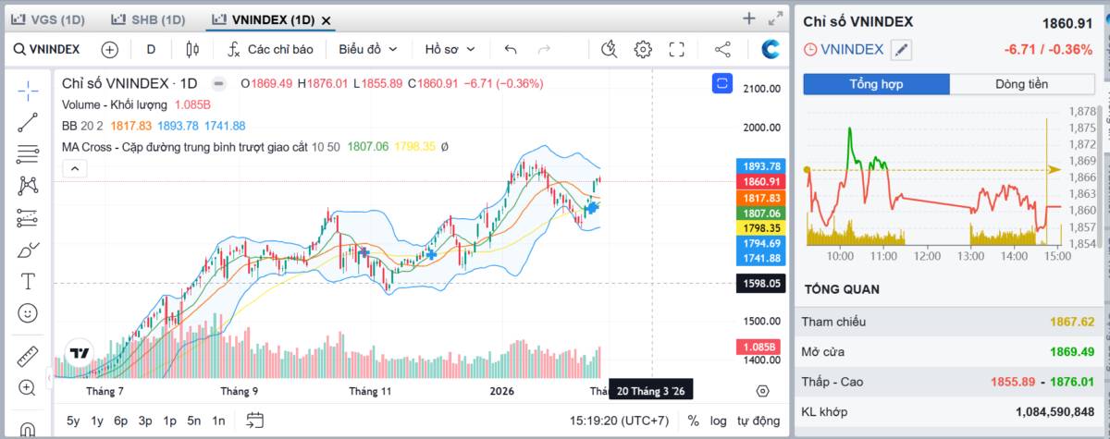Select the trend line drawing tool
Image resolution: width=1110 pixels, height=439 pixels.
click(x=28, y=122)
